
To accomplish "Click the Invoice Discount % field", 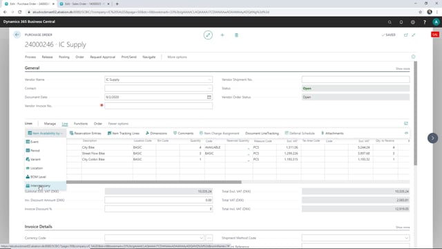I will tap(158, 209).
